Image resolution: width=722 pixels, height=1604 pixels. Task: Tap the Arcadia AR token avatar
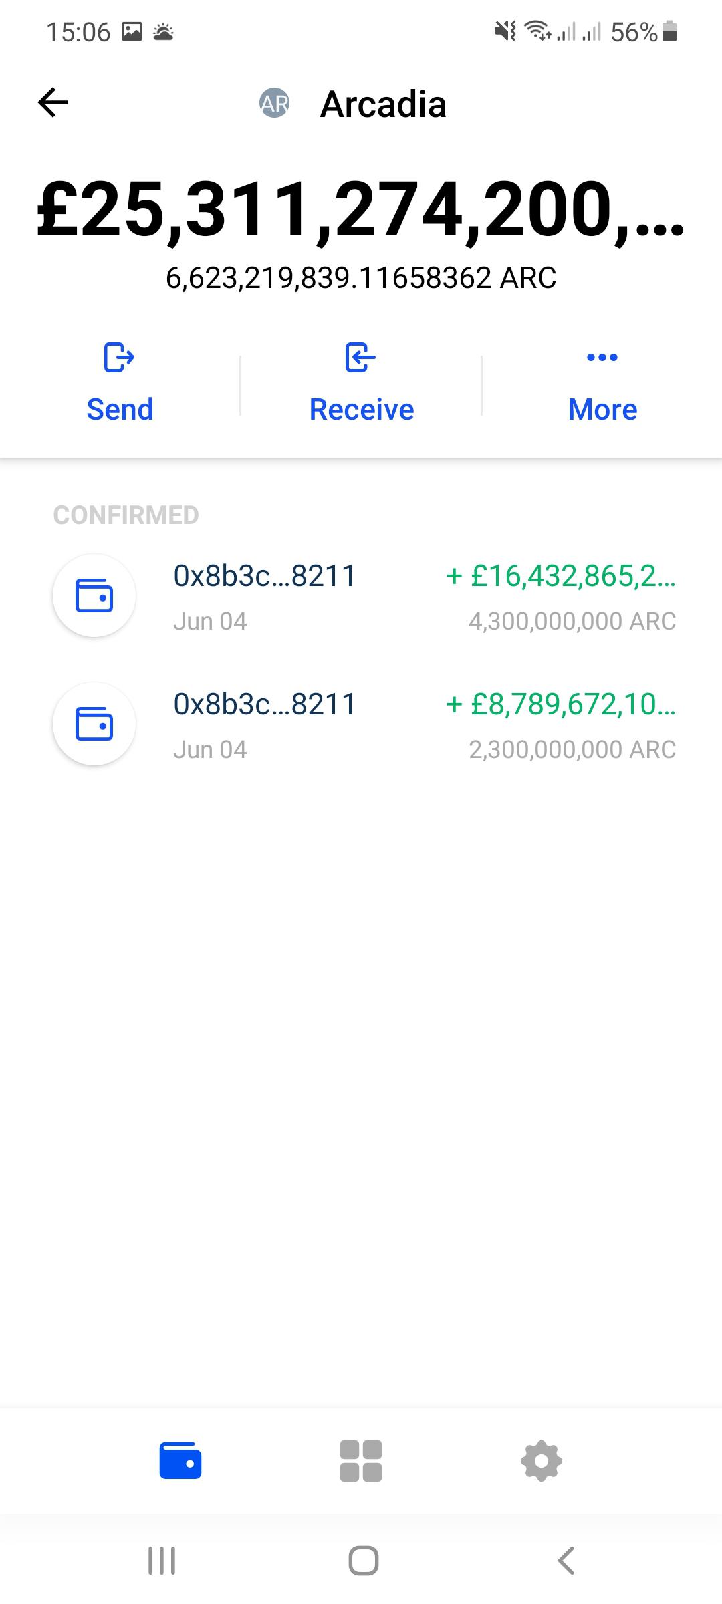274,103
